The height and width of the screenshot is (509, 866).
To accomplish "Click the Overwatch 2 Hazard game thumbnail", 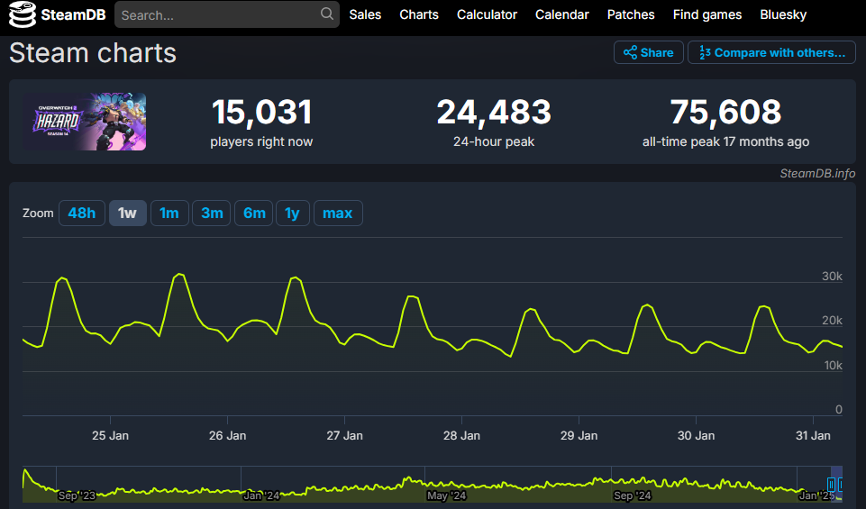I will (86, 122).
